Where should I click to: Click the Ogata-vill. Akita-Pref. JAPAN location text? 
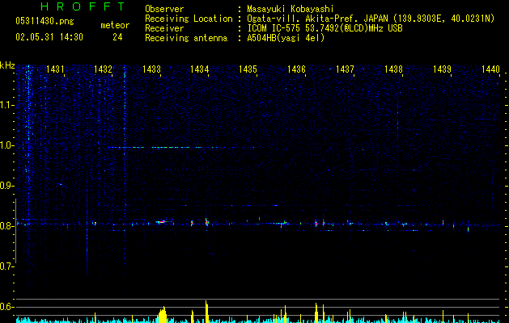click(371, 19)
